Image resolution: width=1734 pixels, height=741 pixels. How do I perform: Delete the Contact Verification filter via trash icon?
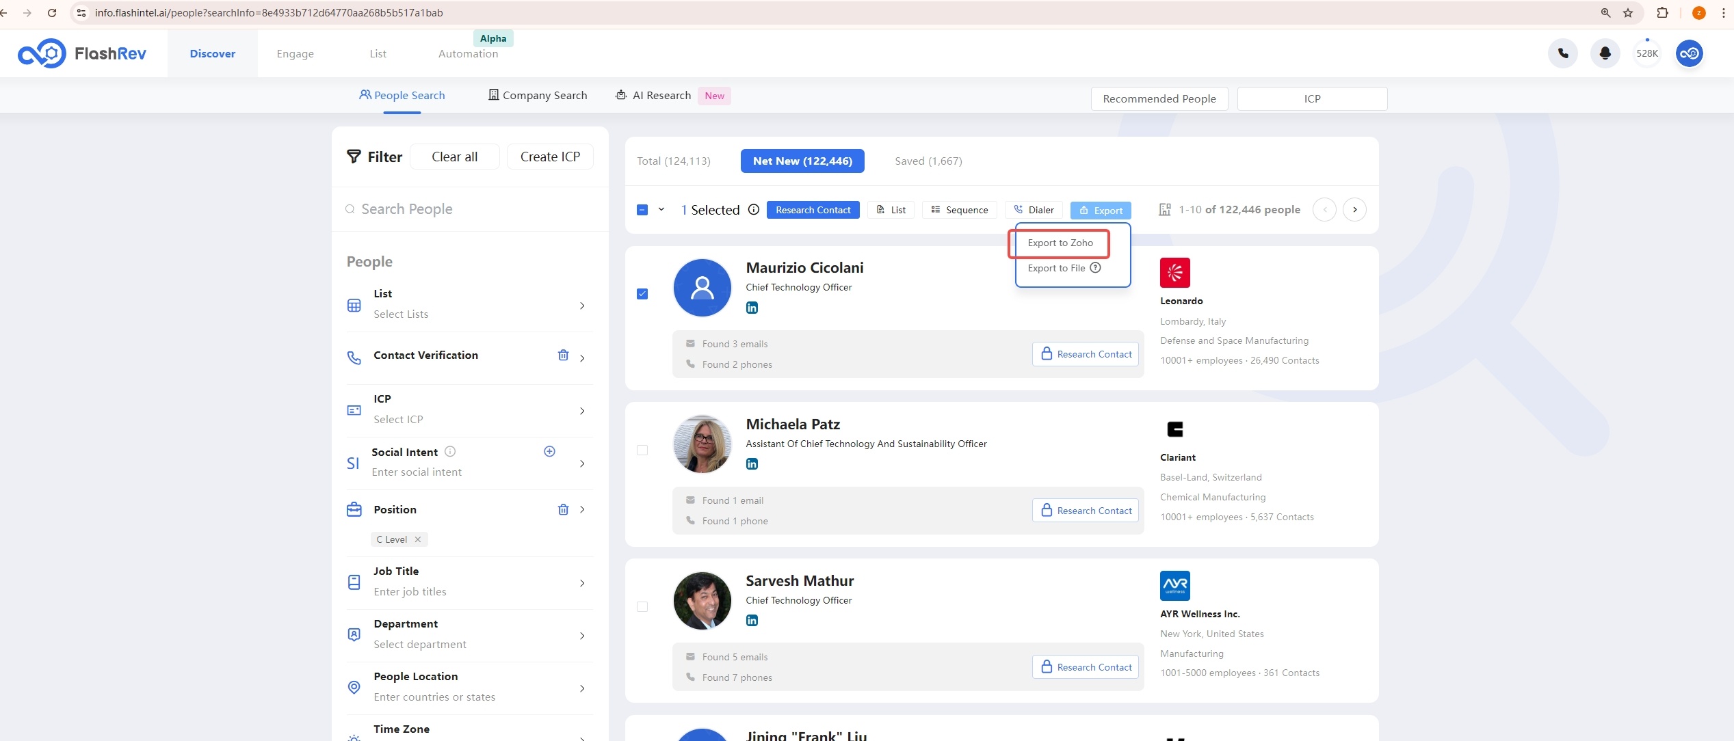pyautogui.click(x=563, y=355)
